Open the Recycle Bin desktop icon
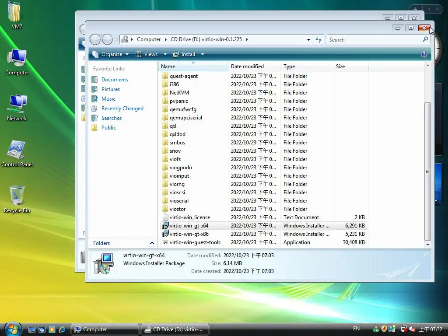Image resolution: width=448 pixels, height=336 pixels. click(x=17, y=195)
